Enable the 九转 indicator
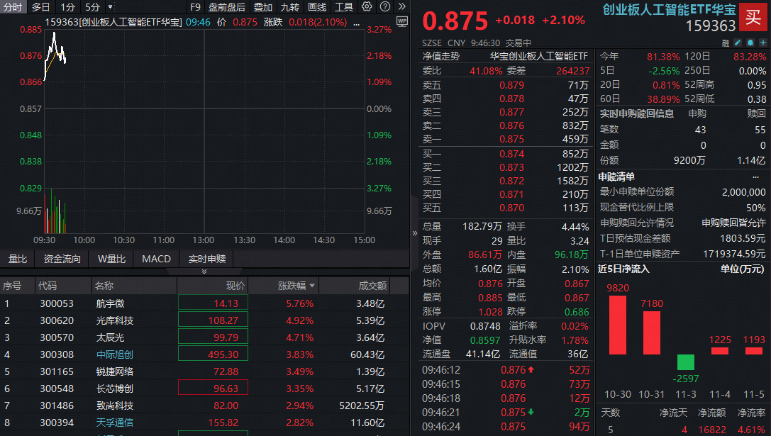The image size is (771, 436). pos(290,7)
